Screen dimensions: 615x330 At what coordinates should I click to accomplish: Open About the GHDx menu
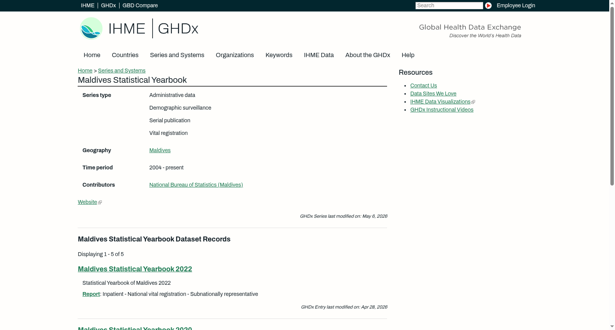coord(367,55)
